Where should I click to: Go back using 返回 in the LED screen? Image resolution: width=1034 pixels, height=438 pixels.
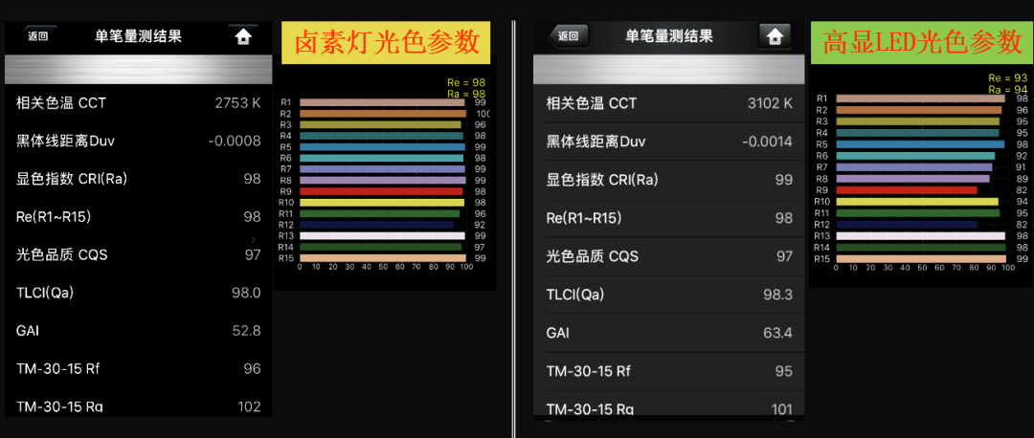pos(568,36)
